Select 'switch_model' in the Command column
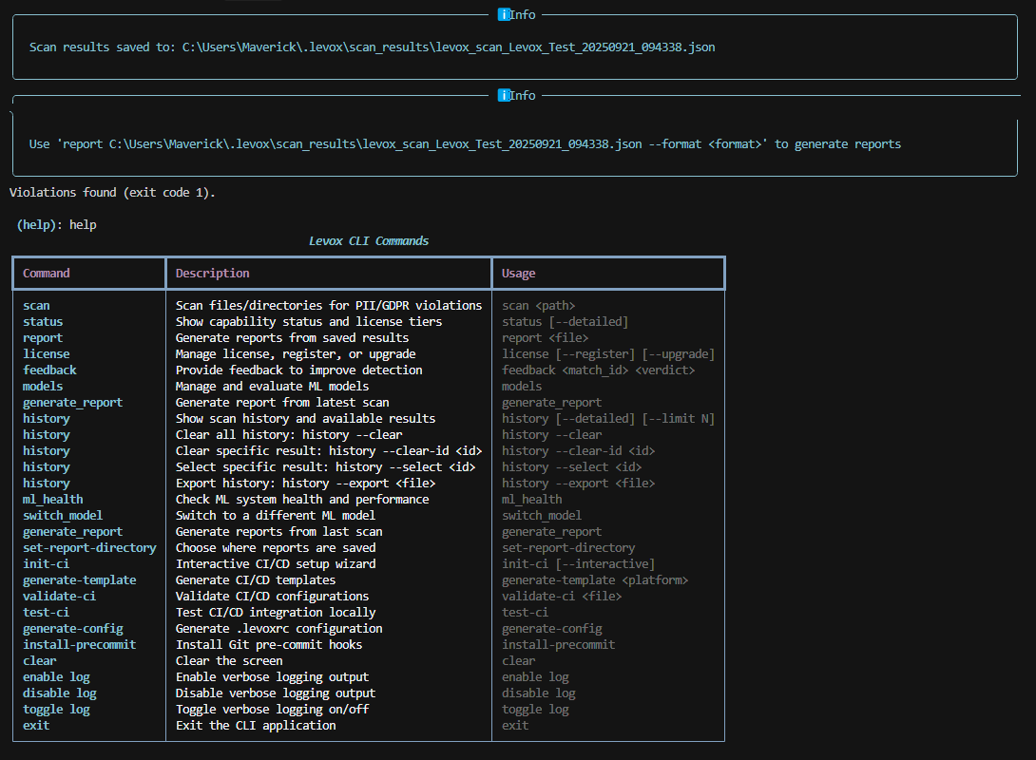This screenshot has height=760, width=1036. coord(63,515)
